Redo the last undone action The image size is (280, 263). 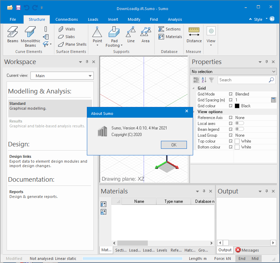click(35, 8)
